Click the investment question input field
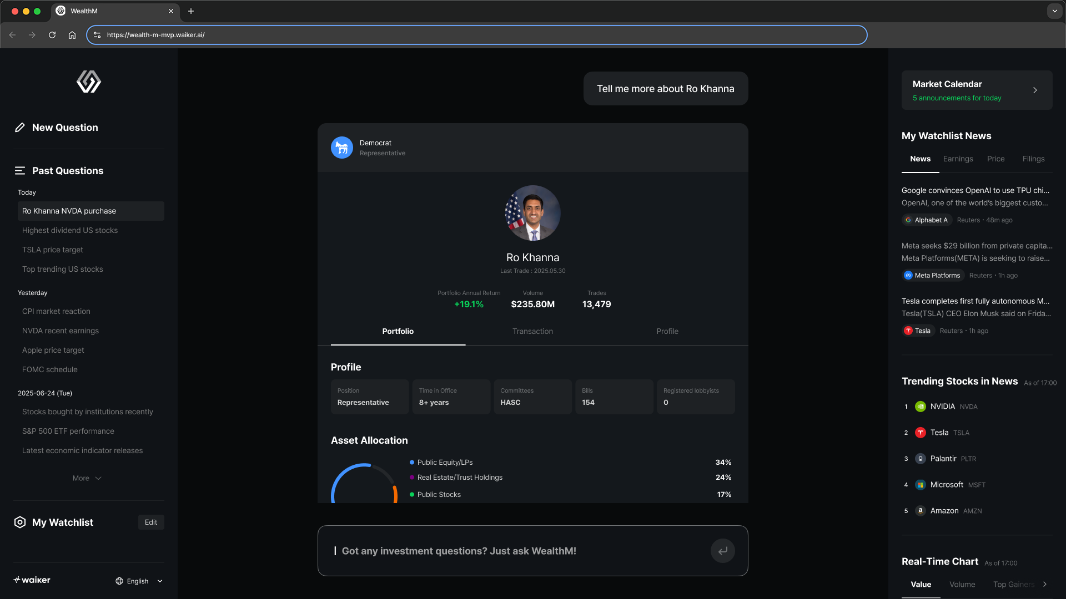1066x599 pixels. [x=516, y=551]
